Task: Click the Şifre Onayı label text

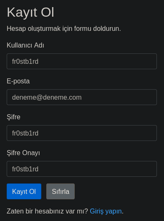Action: click(23, 153)
